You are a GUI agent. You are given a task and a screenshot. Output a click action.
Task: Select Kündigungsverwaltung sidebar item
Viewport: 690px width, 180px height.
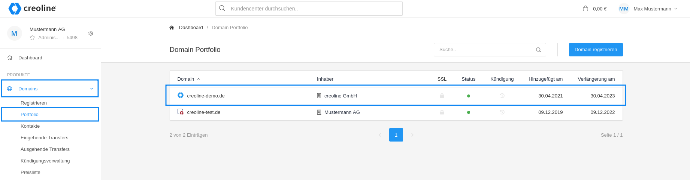45,161
